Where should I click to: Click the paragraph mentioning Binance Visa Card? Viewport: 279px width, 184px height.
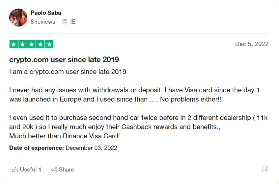[x=138, y=127]
